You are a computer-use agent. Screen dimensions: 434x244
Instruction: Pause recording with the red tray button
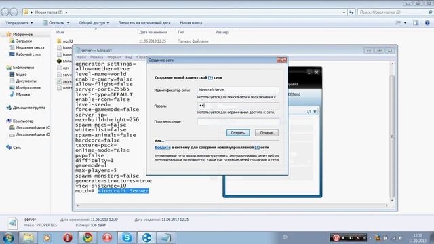tap(336, 238)
